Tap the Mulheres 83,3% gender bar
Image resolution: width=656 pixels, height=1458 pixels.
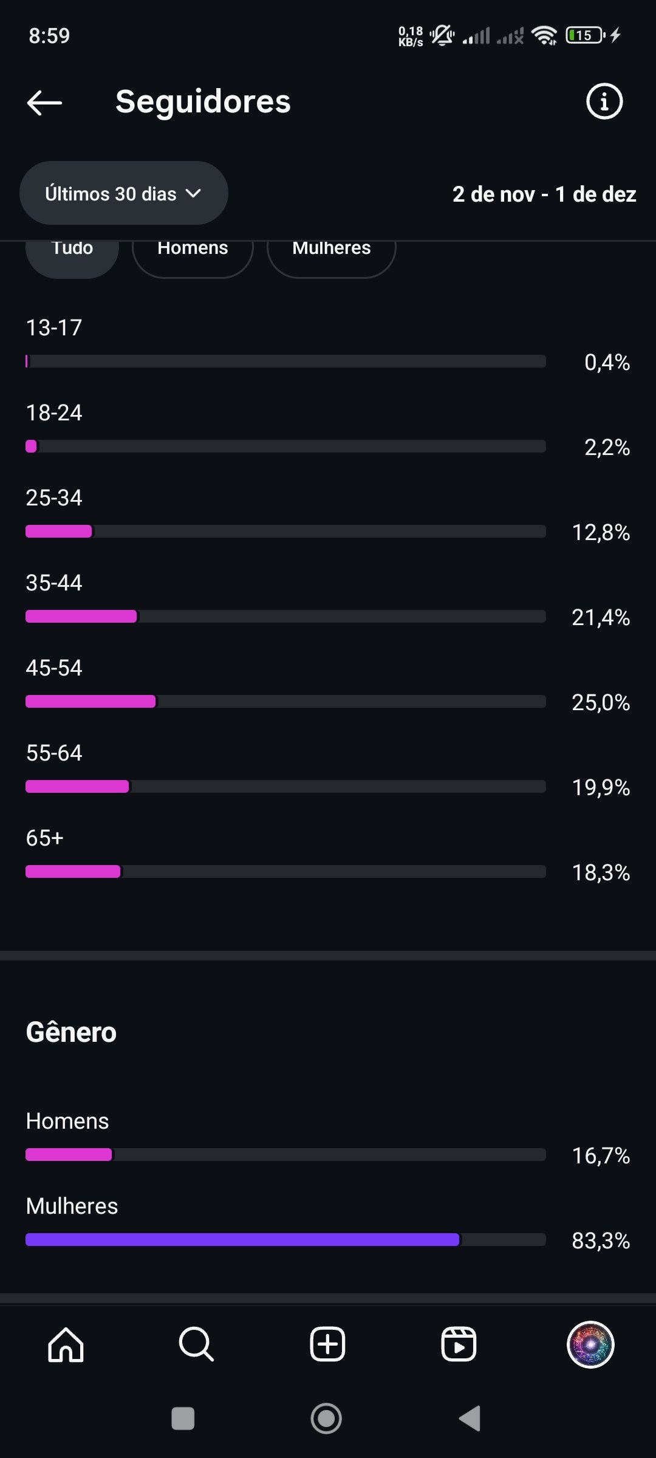coord(285,1239)
